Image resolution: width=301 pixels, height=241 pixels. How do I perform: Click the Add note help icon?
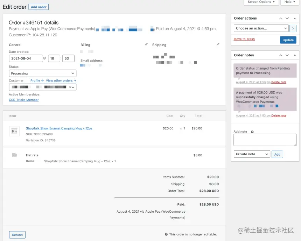[252, 132]
